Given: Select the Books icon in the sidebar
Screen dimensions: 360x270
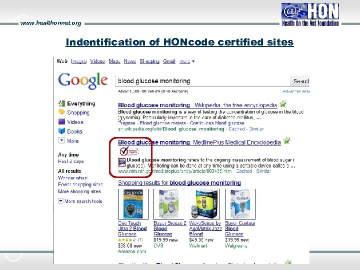Looking at the screenshot, I should [x=61, y=131].
